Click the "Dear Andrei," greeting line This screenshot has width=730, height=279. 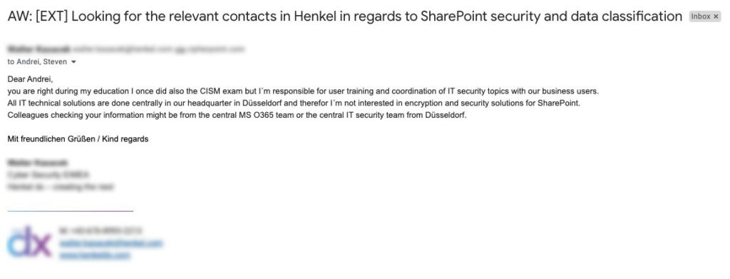tap(30, 79)
